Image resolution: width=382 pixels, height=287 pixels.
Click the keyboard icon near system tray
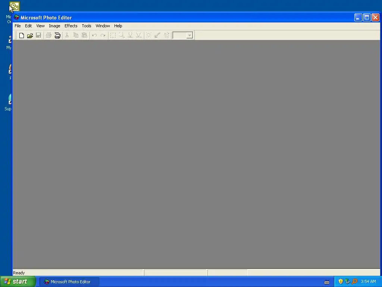(x=327, y=282)
